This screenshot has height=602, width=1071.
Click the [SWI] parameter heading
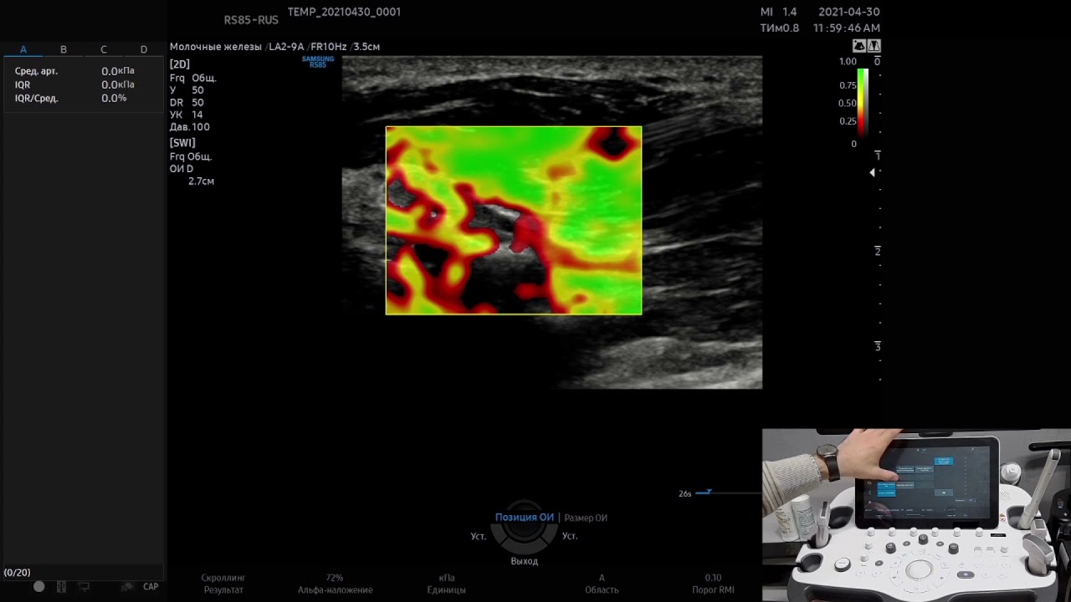[x=182, y=143]
